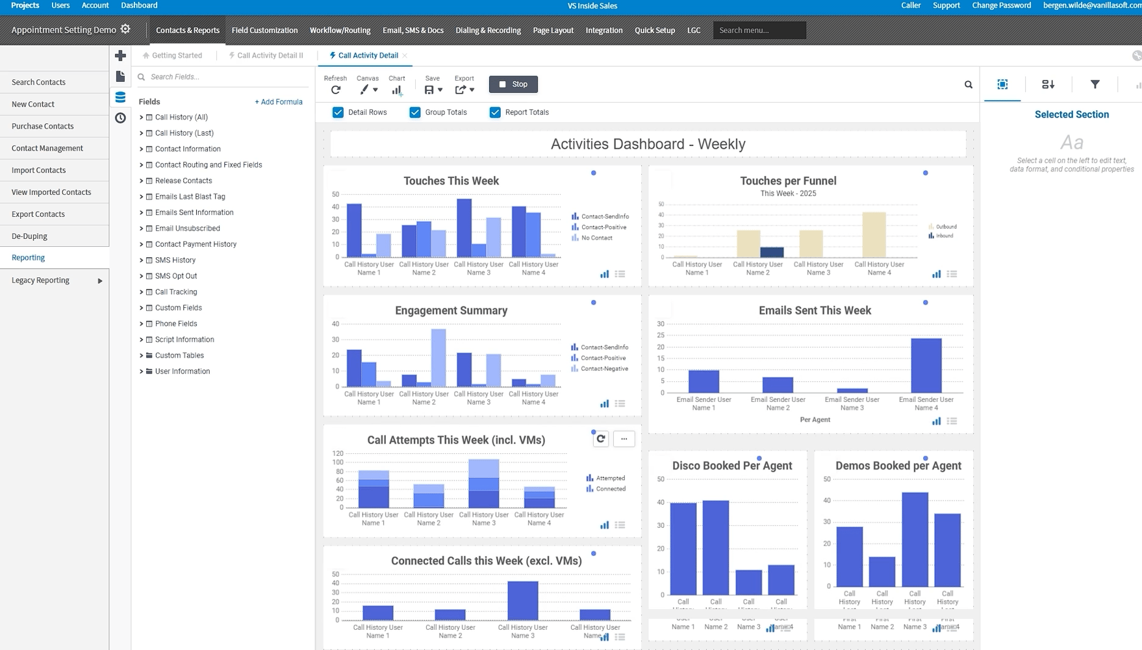Open the Canvas brush tool
Screen dimensions: 1142x650
coord(364,90)
